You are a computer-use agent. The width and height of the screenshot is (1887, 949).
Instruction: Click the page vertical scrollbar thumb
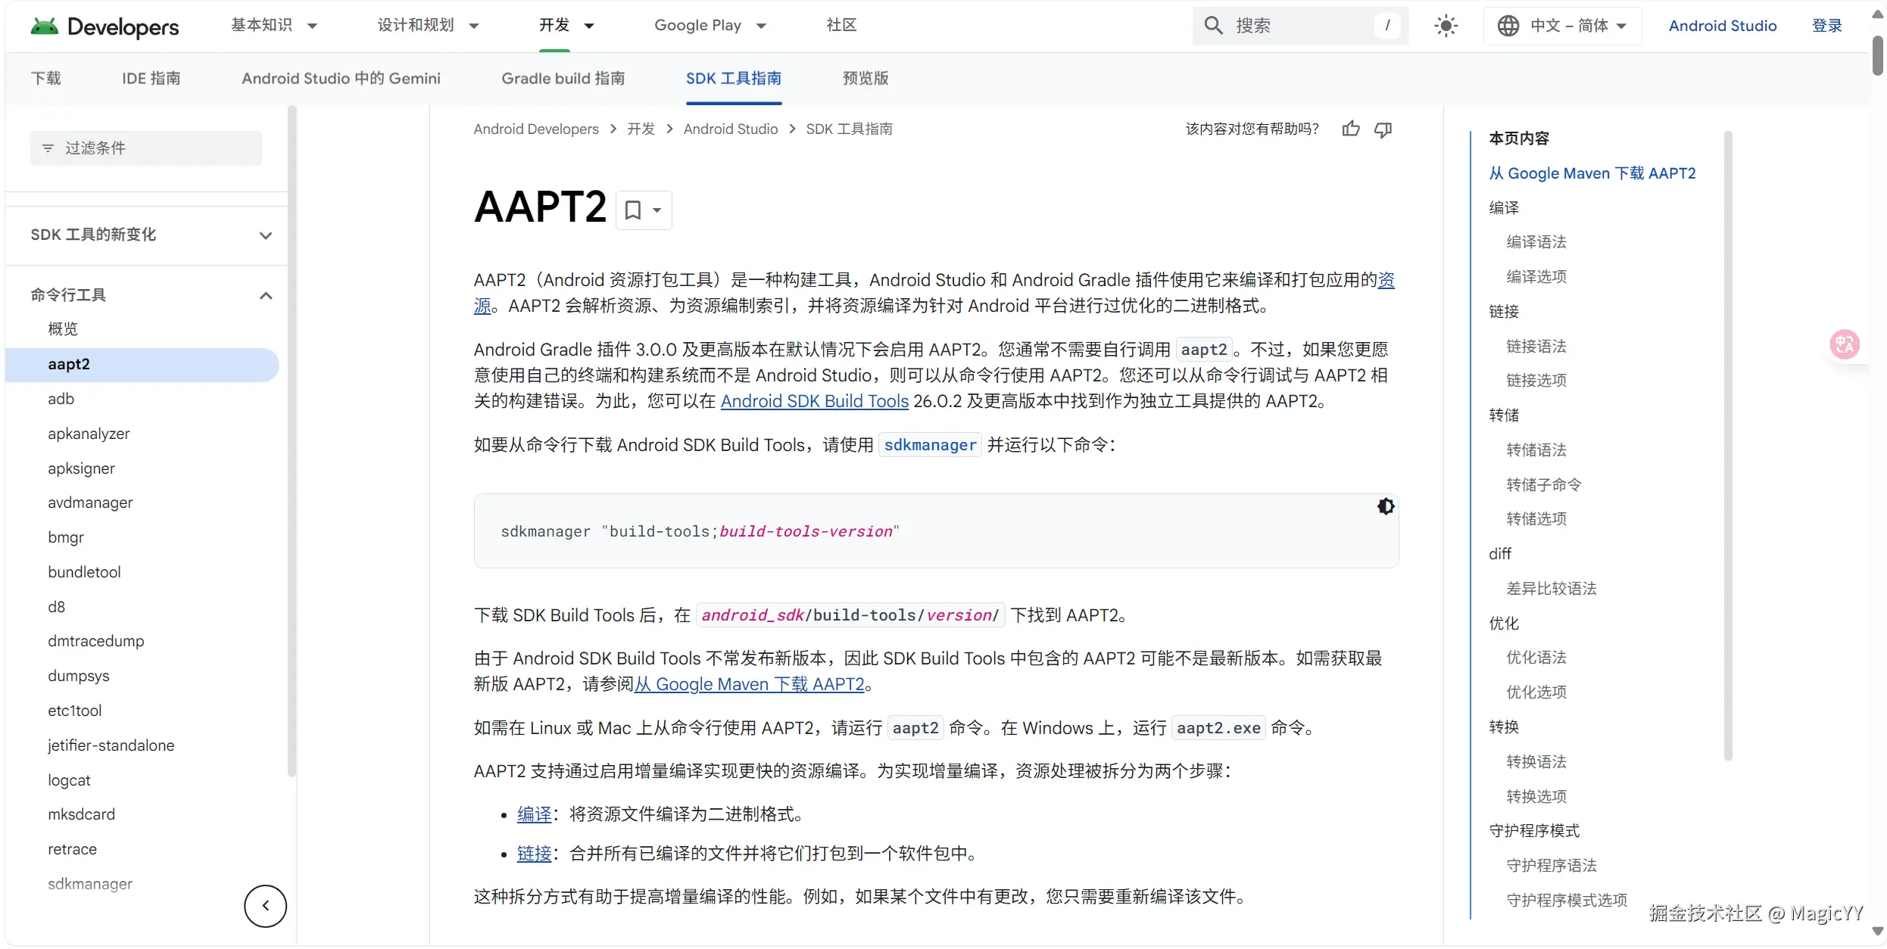pyautogui.click(x=1877, y=57)
